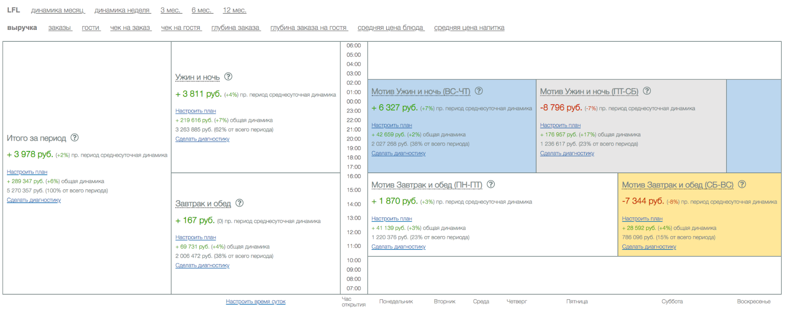
Task: Open the заказы metric tab
Action: point(59,28)
